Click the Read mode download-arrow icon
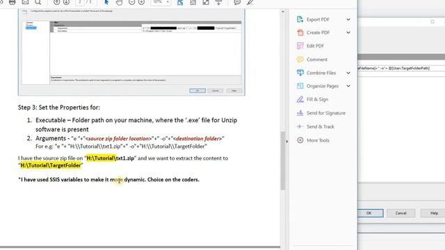445x250 pixels. 218,3
